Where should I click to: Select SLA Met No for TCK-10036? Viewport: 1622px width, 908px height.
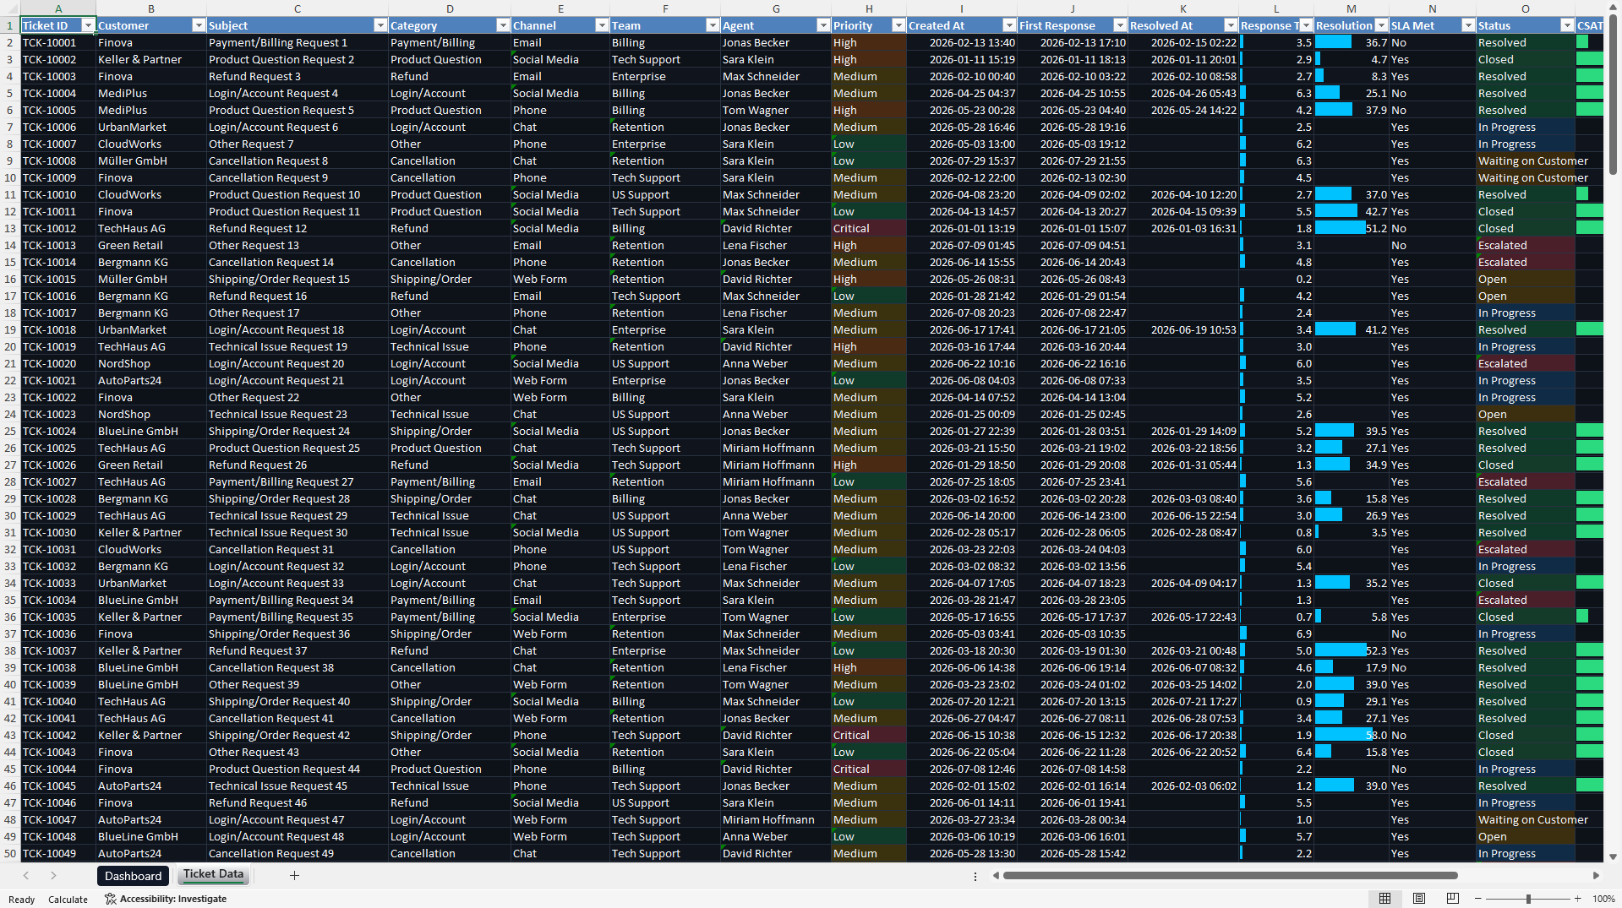[x=1433, y=633]
